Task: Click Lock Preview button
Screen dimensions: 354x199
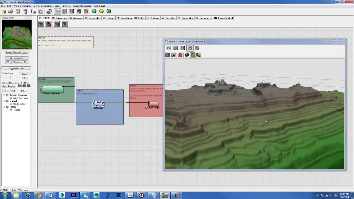Action: coord(9,87)
